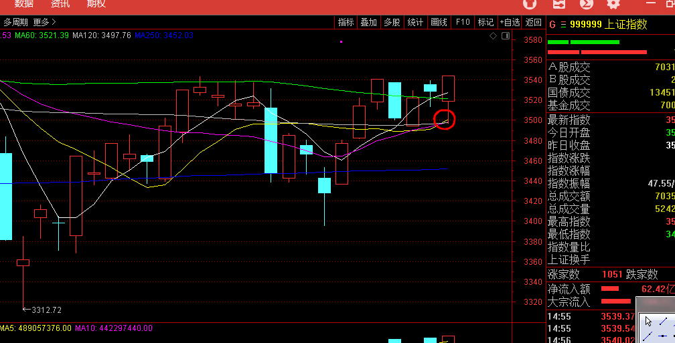Open 多股 multi-stock view
The width and height of the screenshot is (675, 343).
pyautogui.click(x=392, y=22)
